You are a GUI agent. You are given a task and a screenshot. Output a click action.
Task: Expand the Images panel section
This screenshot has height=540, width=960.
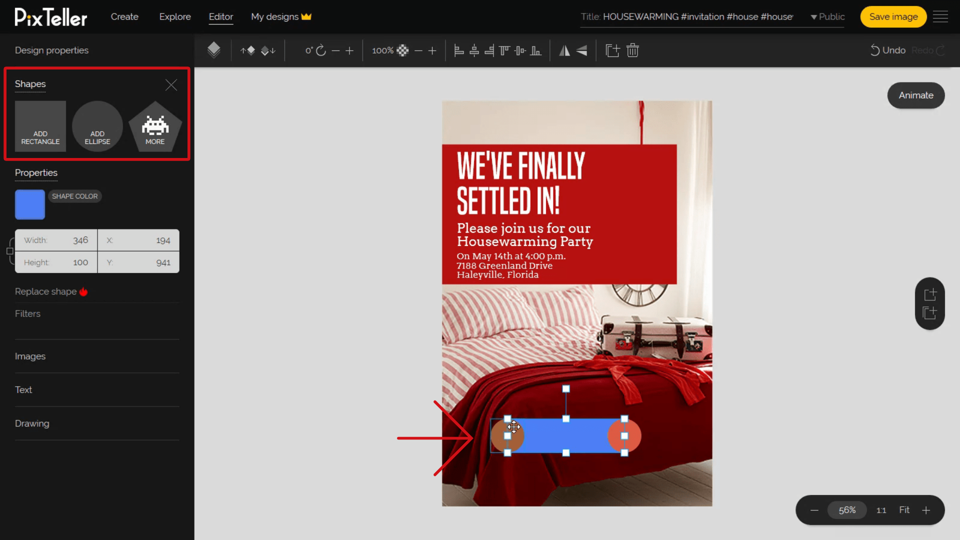click(x=30, y=356)
